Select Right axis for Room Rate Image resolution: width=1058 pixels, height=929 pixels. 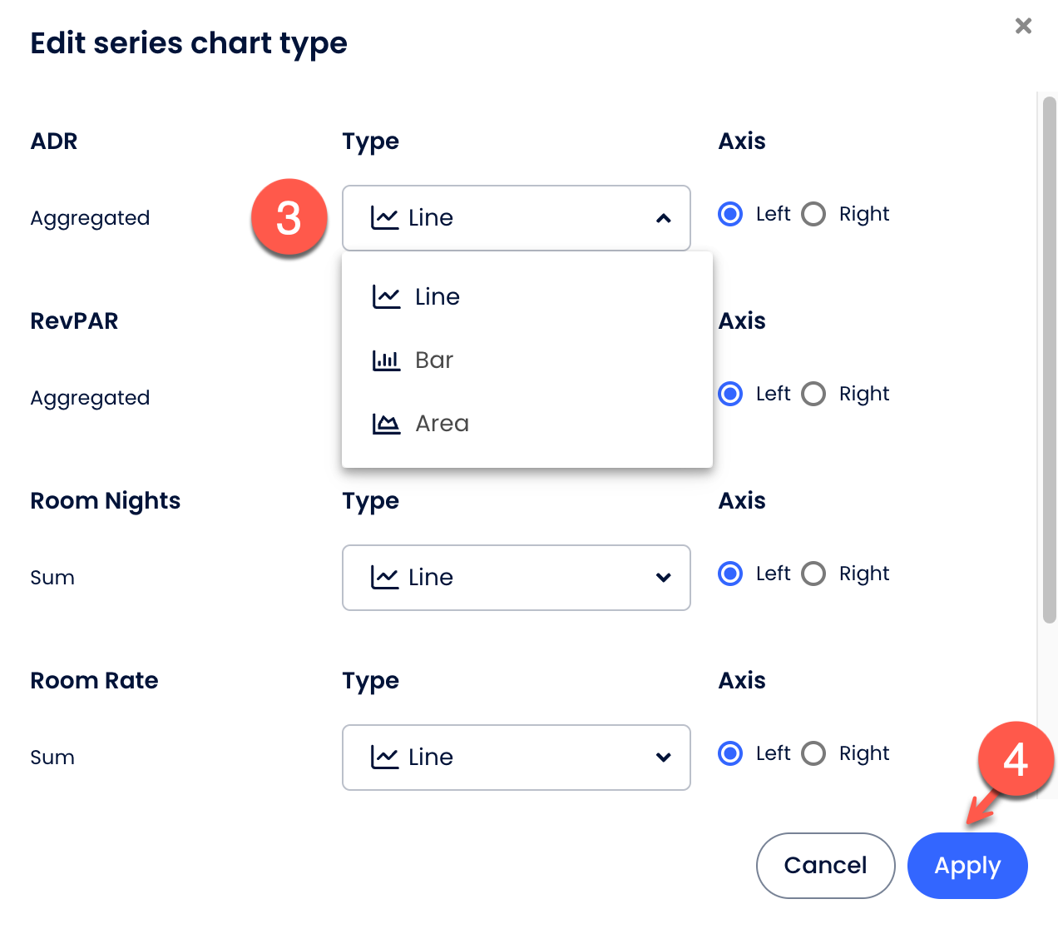813,753
